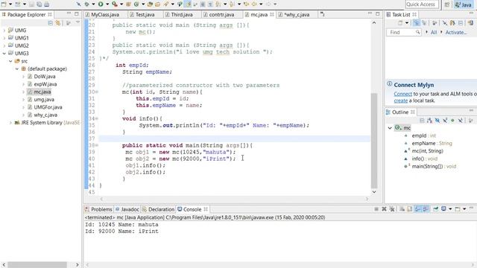
Task: Click the Debug bug icon in the toolbar
Action: coord(87,4)
